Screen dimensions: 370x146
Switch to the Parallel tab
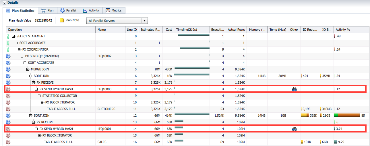coord(68,10)
